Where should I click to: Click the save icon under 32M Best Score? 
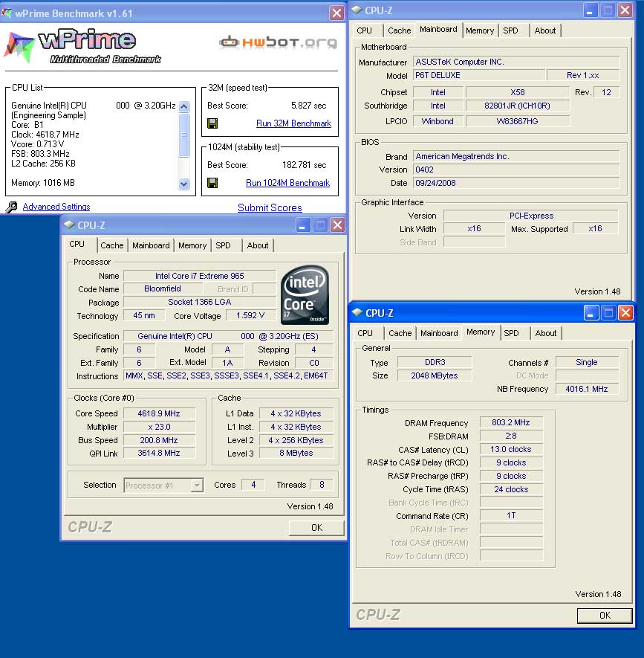click(x=212, y=123)
